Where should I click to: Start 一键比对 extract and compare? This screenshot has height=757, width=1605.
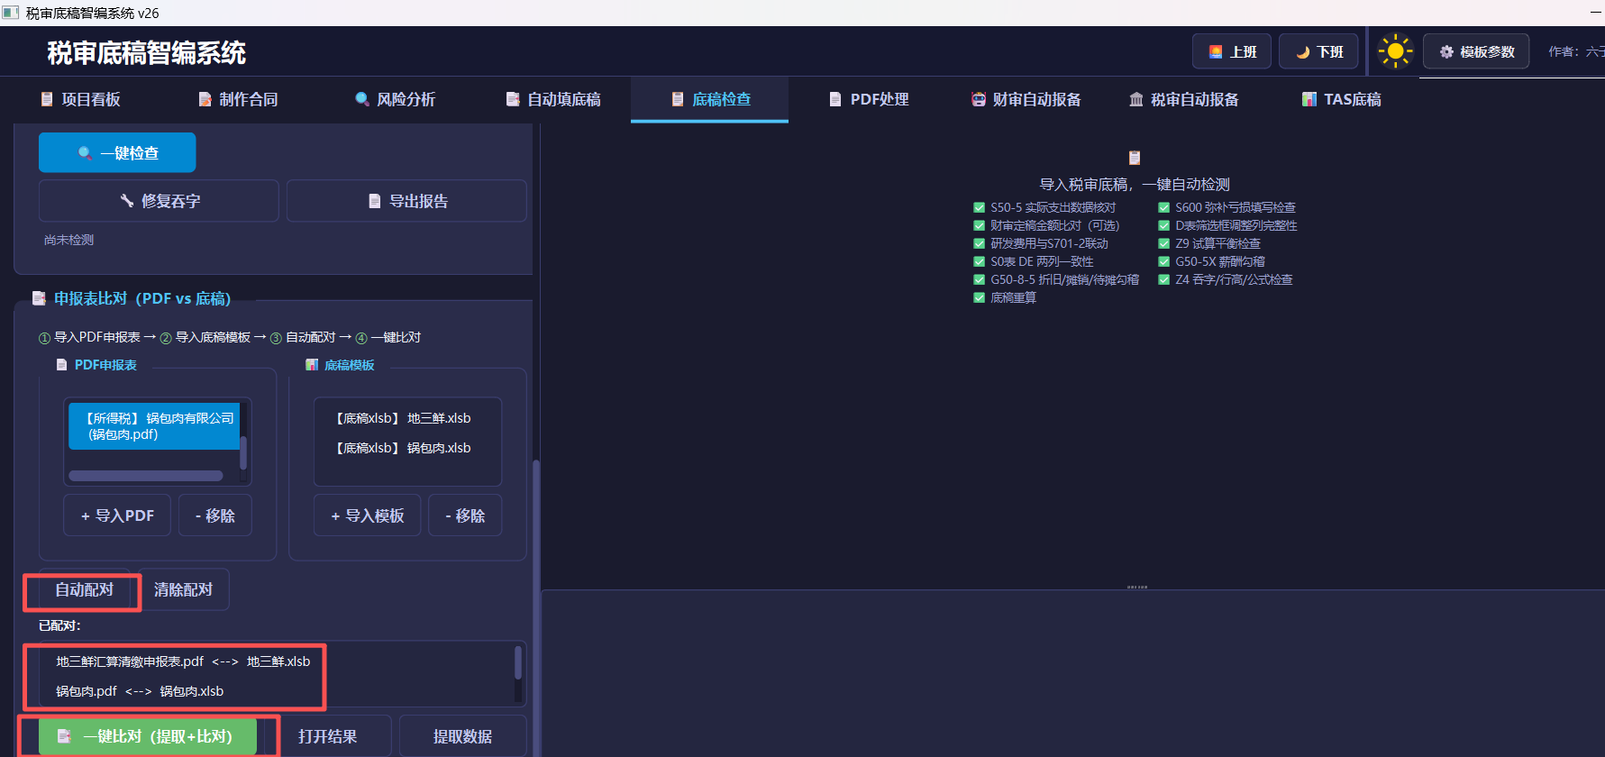click(148, 736)
